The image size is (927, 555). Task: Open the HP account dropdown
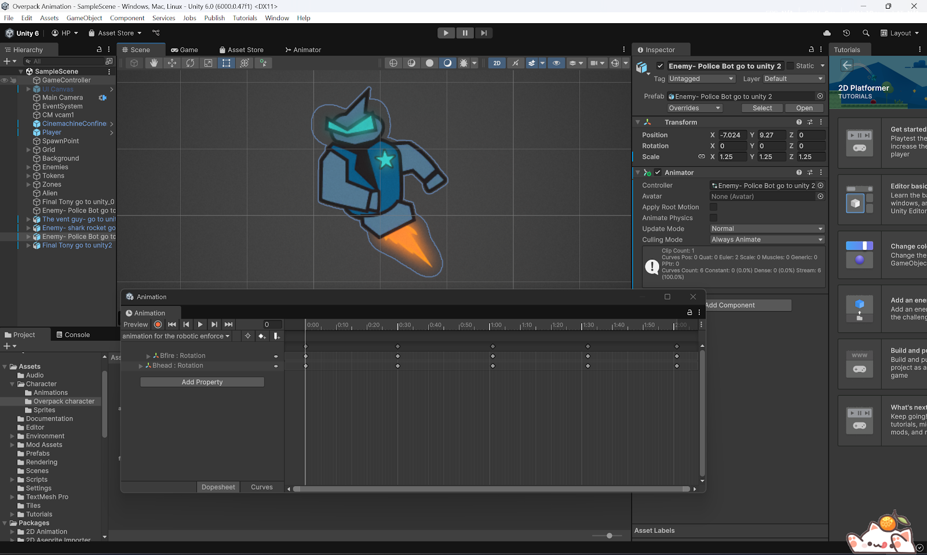64,33
